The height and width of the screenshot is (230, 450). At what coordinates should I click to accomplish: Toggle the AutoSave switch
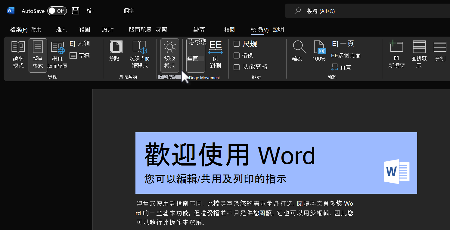point(57,11)
